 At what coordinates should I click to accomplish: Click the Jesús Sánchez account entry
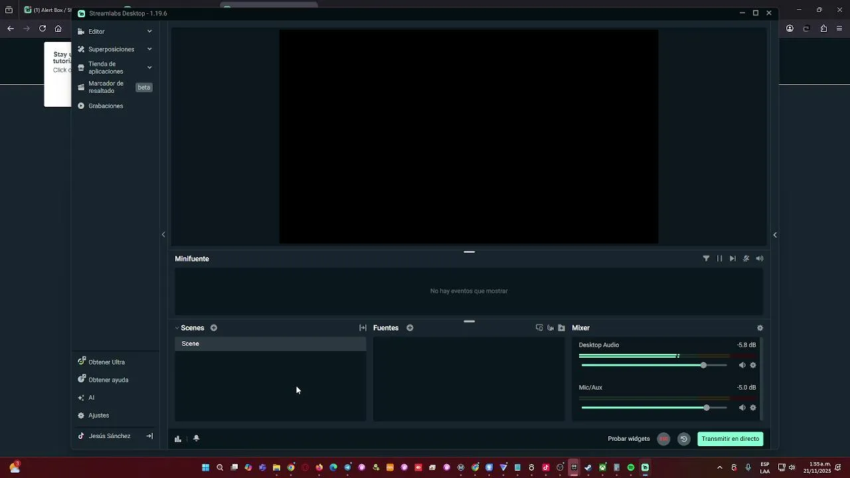click(109, 436)
